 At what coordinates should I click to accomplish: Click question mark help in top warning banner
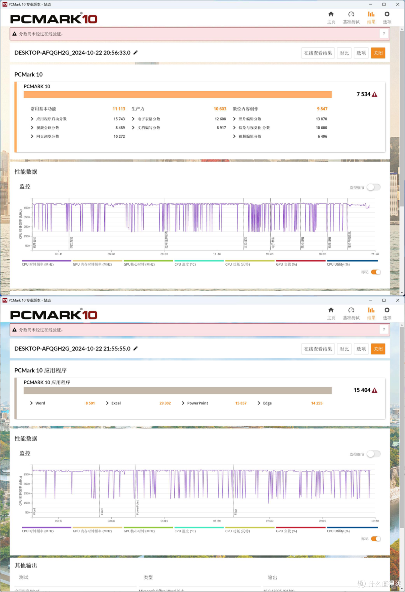384,34
